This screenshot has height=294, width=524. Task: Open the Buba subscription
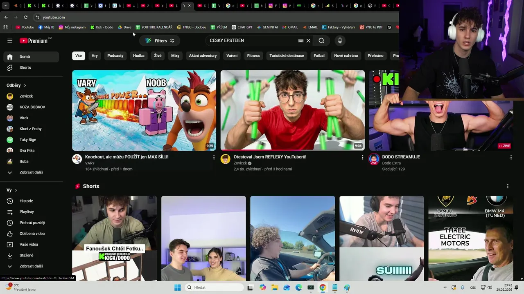(x=31, y=161)
